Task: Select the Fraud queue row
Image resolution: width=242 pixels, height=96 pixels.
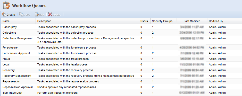Action: [121, 59]
